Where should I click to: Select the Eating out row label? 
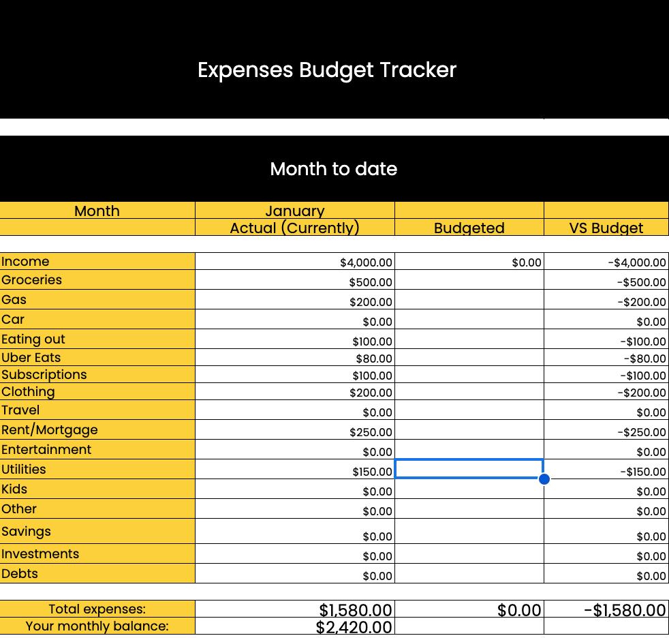click(x=97, y=339)
